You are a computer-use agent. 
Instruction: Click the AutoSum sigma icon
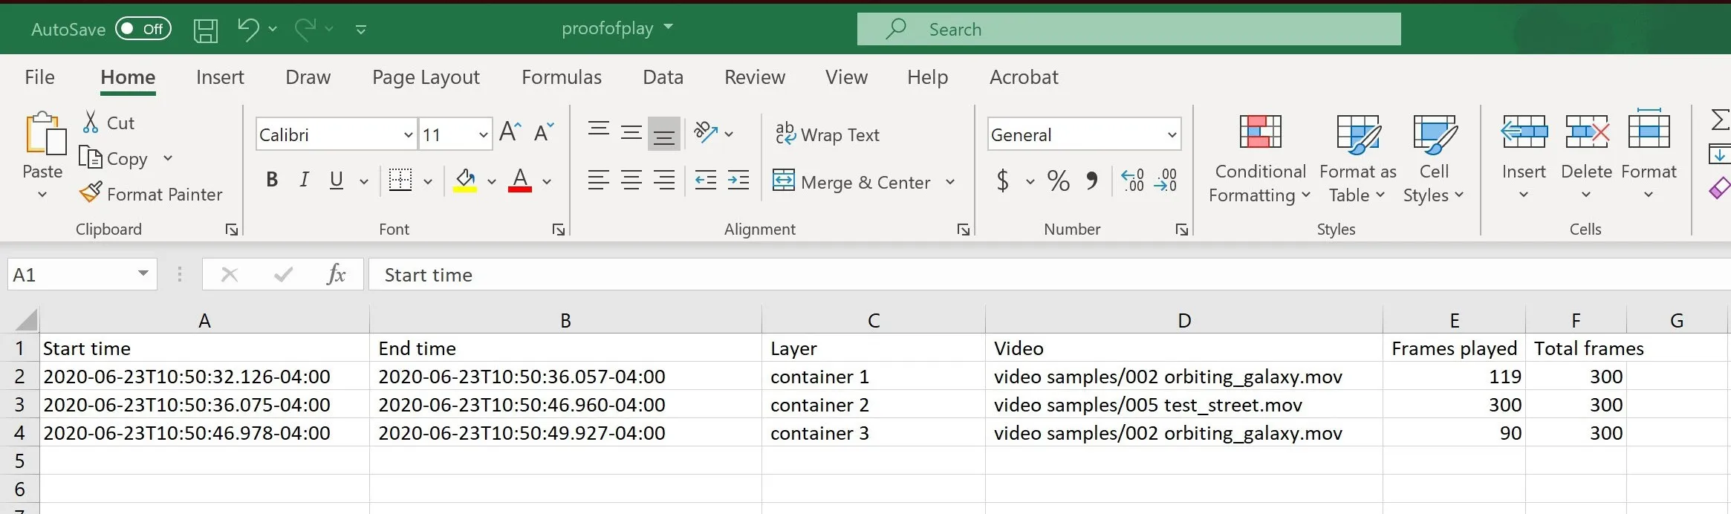1720,120
